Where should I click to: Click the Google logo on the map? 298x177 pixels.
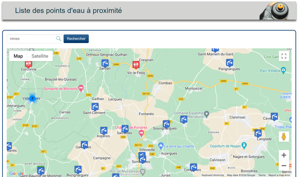pyautogui.click(x=16, y=174)
